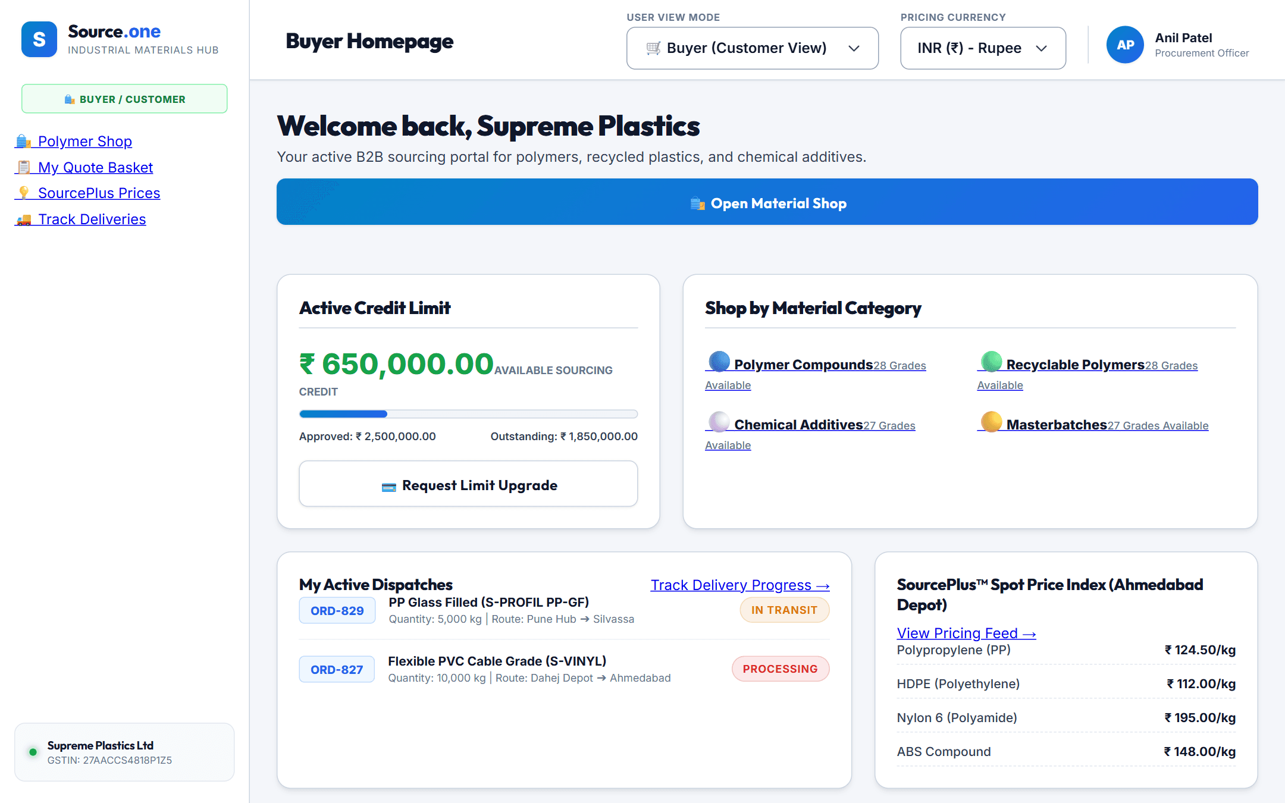The height and width of the screenshot is (803, 1285).
Task: Follow the Track Delivery Progress link
Action: (739, 585)
